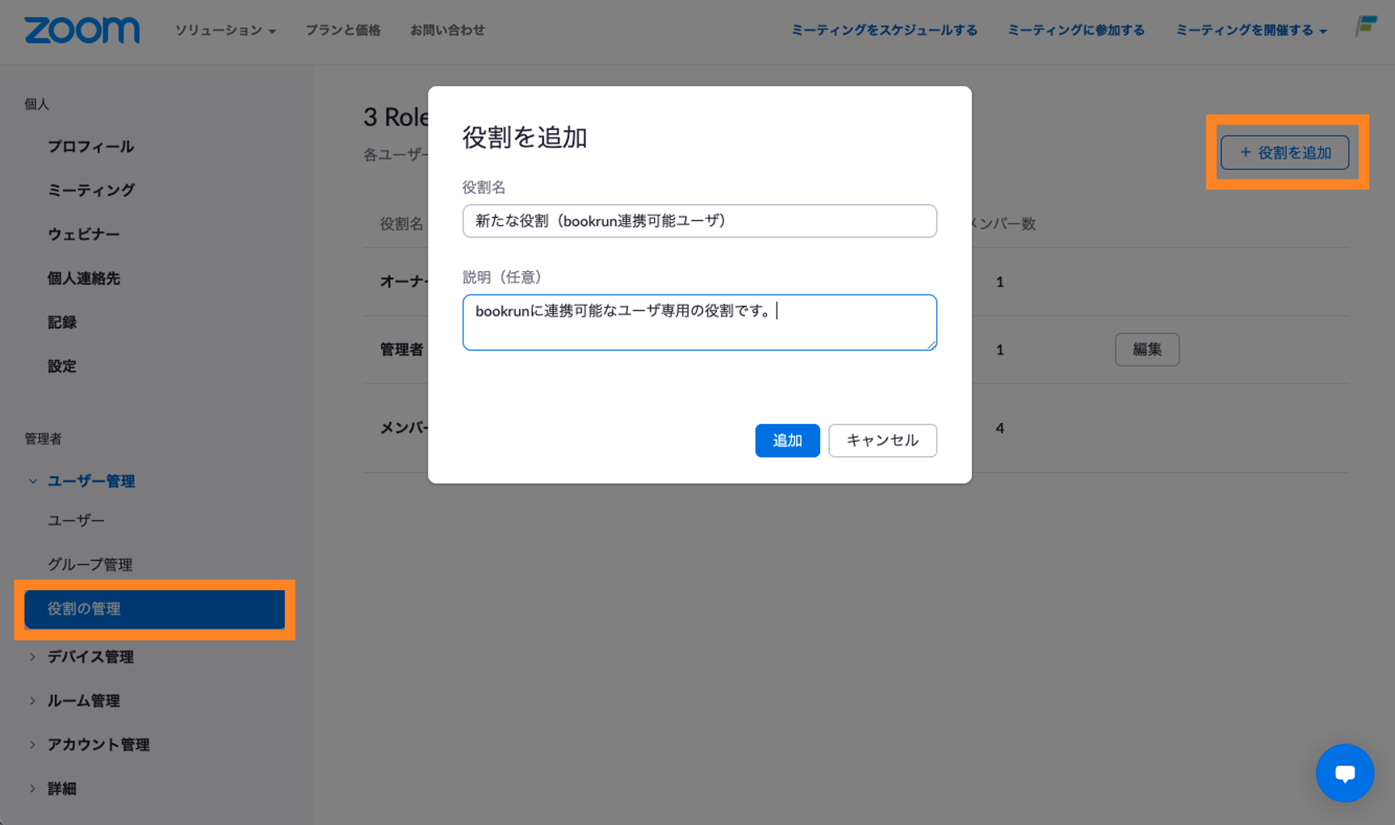Select 役割の管理 in sidebar

[x=154, y=609]
